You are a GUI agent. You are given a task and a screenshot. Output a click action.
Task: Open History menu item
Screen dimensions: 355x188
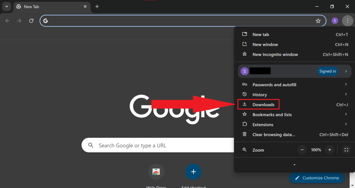(295, 95)
